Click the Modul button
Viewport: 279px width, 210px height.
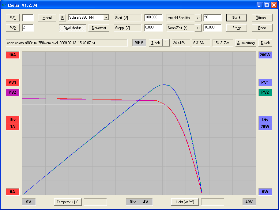pos(47,18)
